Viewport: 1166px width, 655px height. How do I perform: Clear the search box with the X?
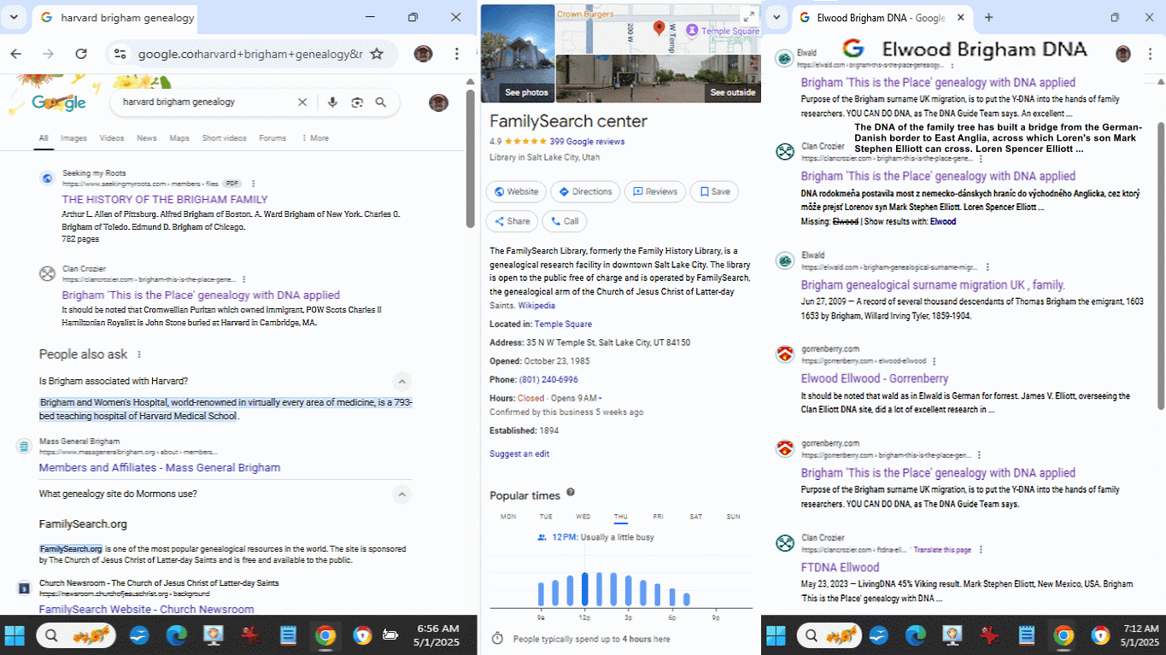tap(302, 102)
